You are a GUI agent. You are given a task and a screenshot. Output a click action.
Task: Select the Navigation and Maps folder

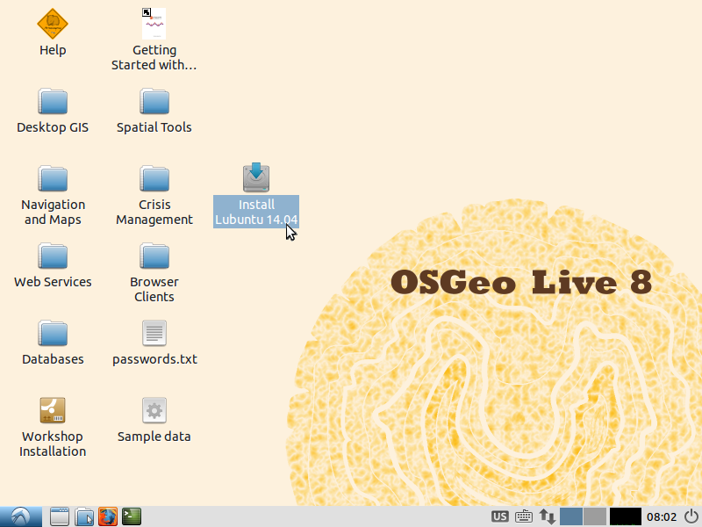coord(53,178)
